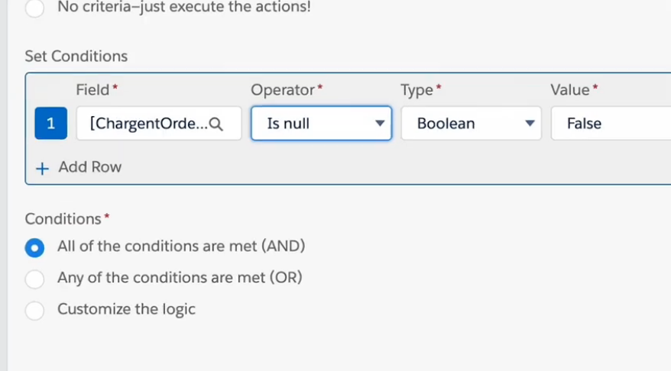
Task: Select the 'No criteria' radio button
Action: click(34, 9)
